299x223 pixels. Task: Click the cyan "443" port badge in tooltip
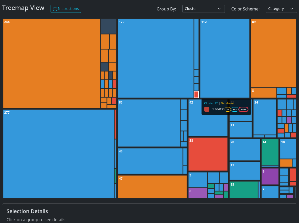tap(235, 109)
